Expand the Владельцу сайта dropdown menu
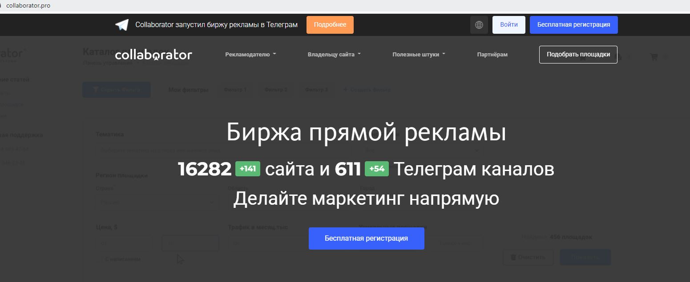 point(335,55)
